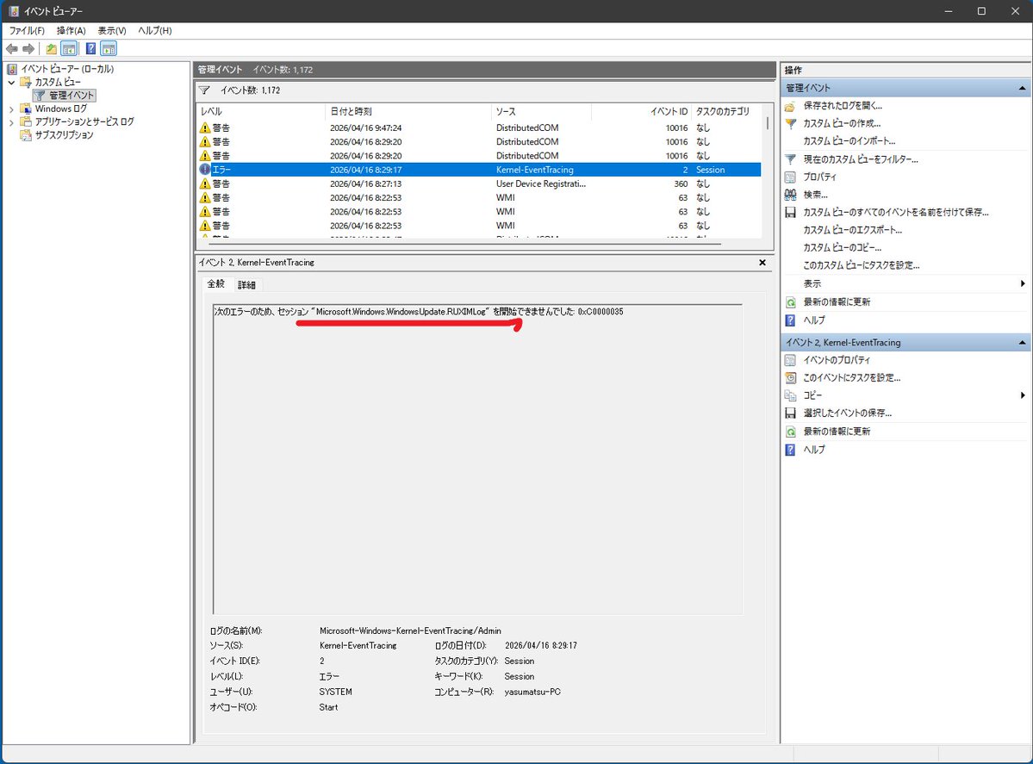Click the 検索 binoculars icon
Image resolution: width=1033 pixels, height=764 pixels.
[x=791, y=195]
